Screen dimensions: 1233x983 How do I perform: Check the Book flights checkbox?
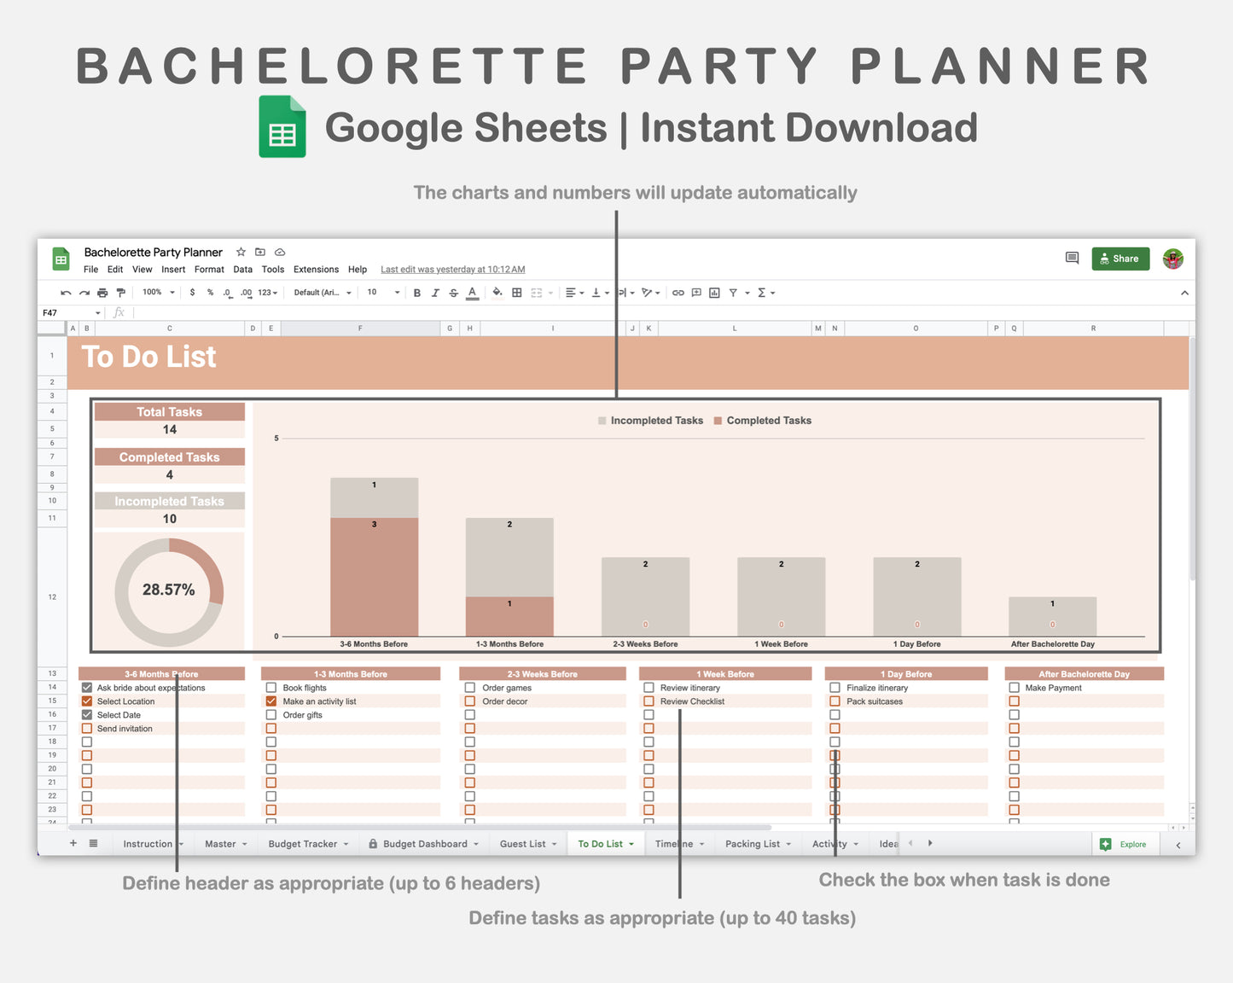[271, 687]
